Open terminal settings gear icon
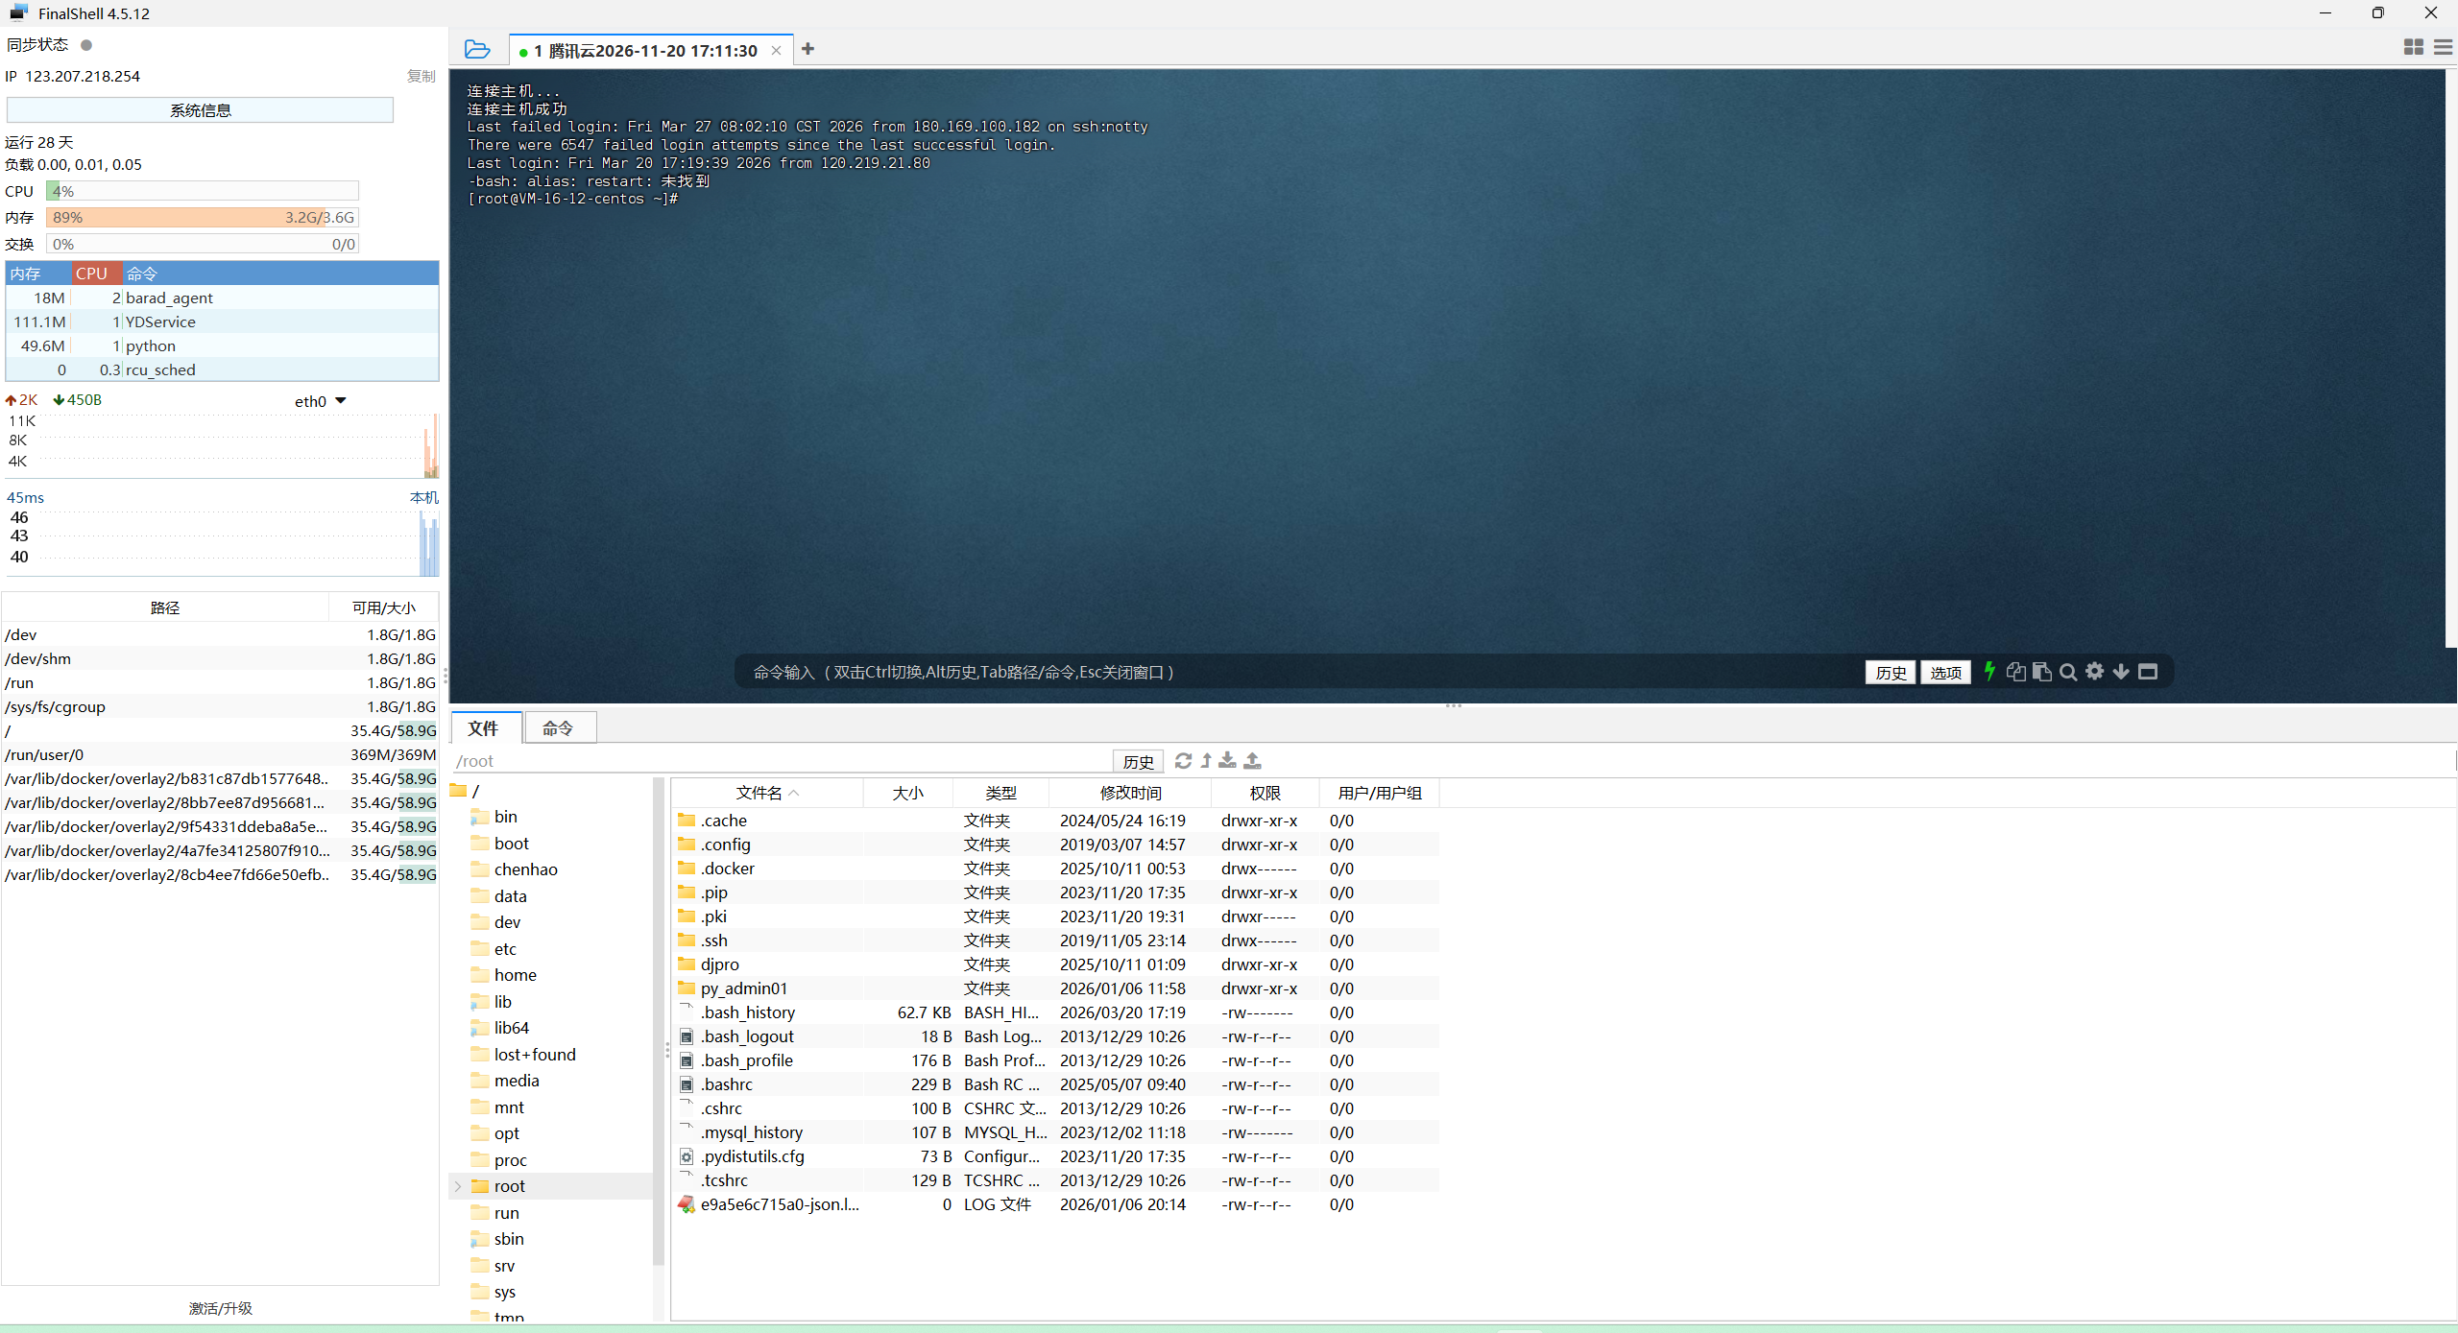This screenshot has width=2458, height=1333. point(2095,672)
